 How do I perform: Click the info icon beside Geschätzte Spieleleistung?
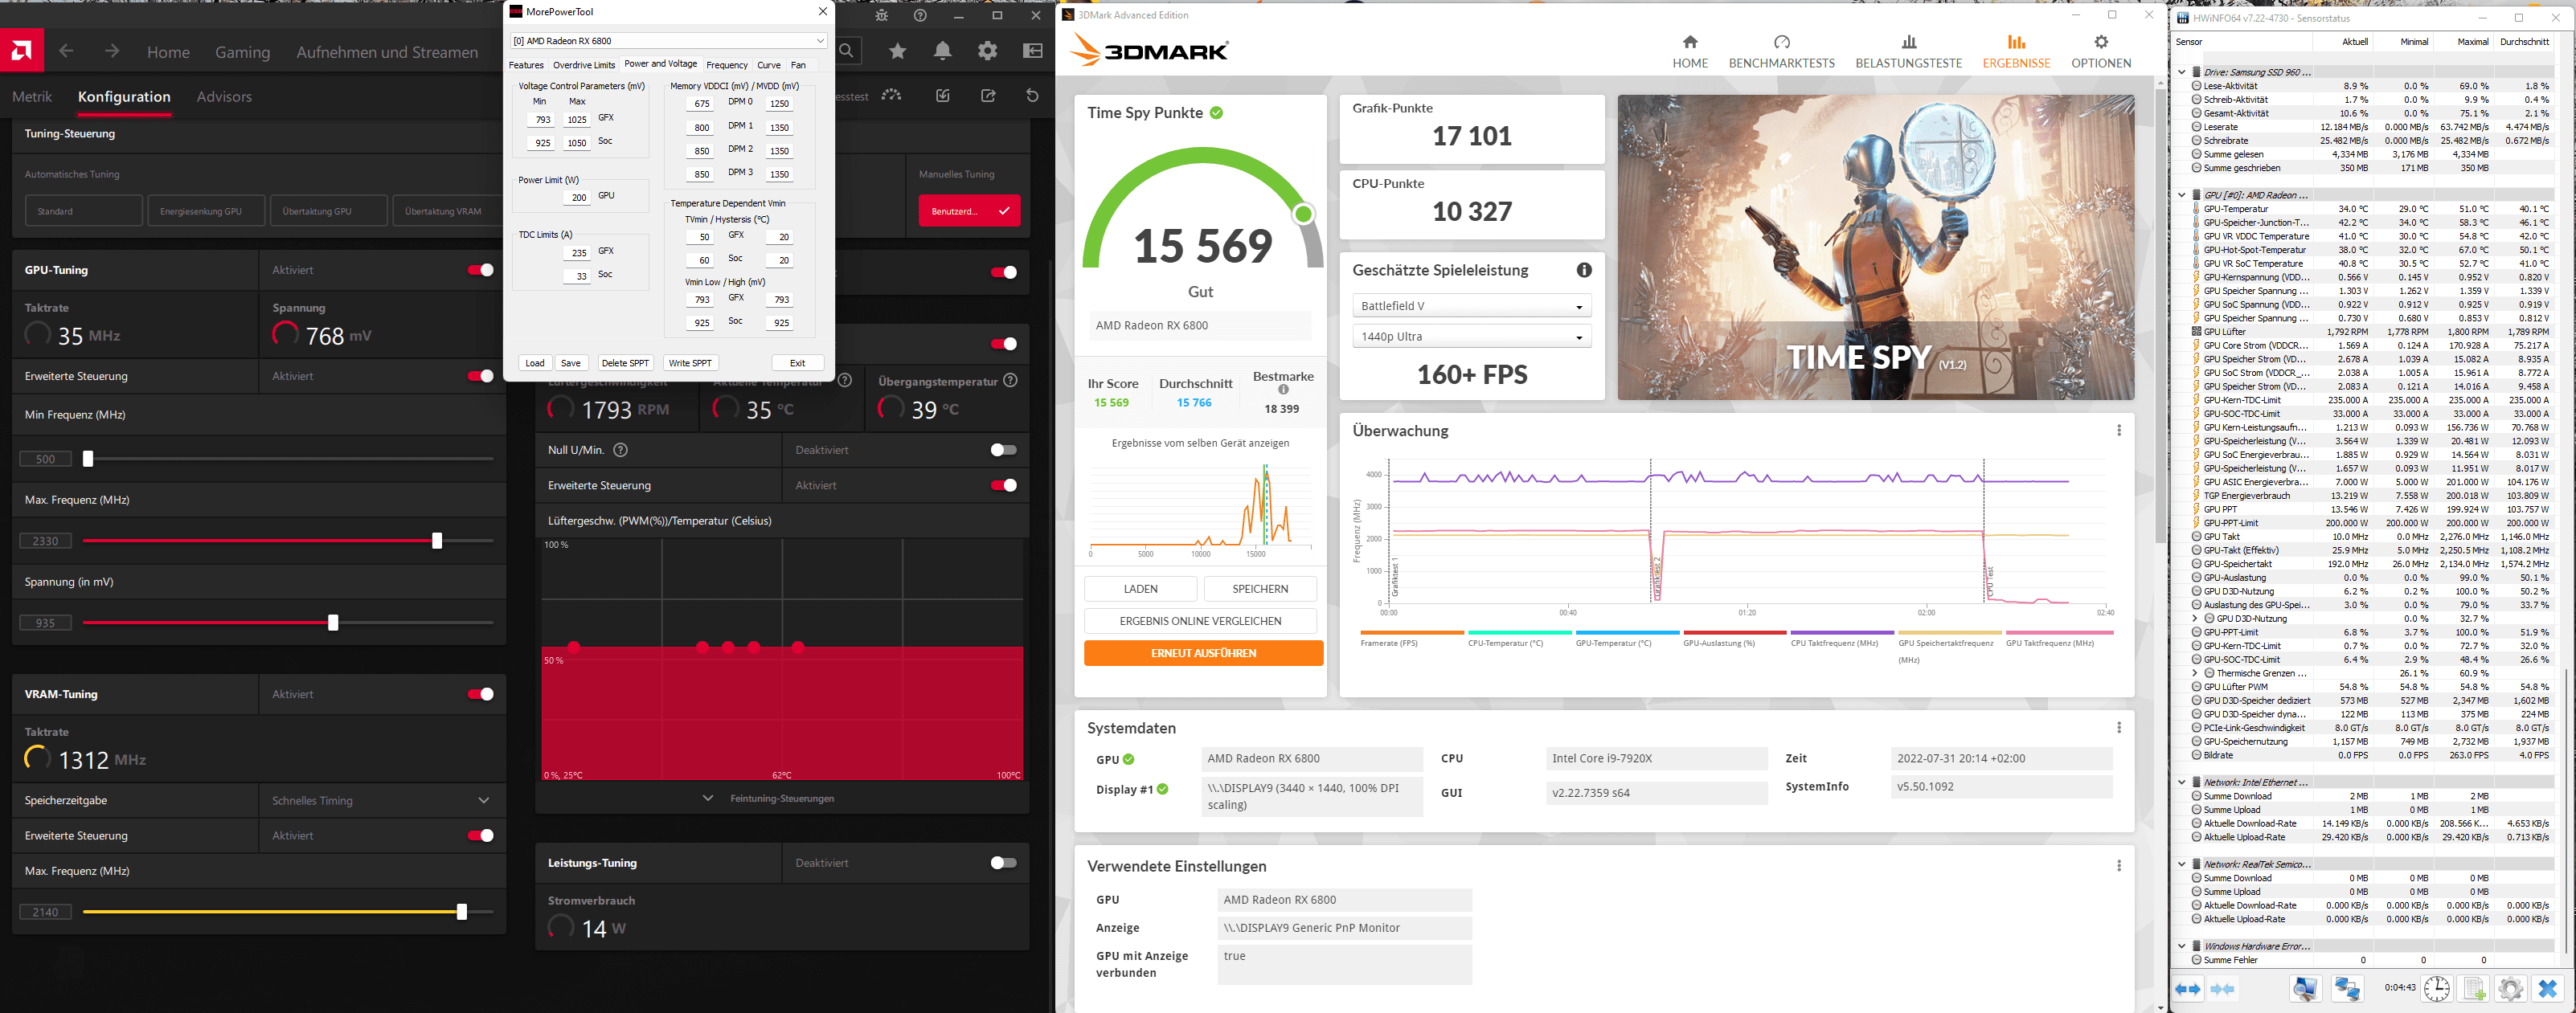[x=1583, y=270]
